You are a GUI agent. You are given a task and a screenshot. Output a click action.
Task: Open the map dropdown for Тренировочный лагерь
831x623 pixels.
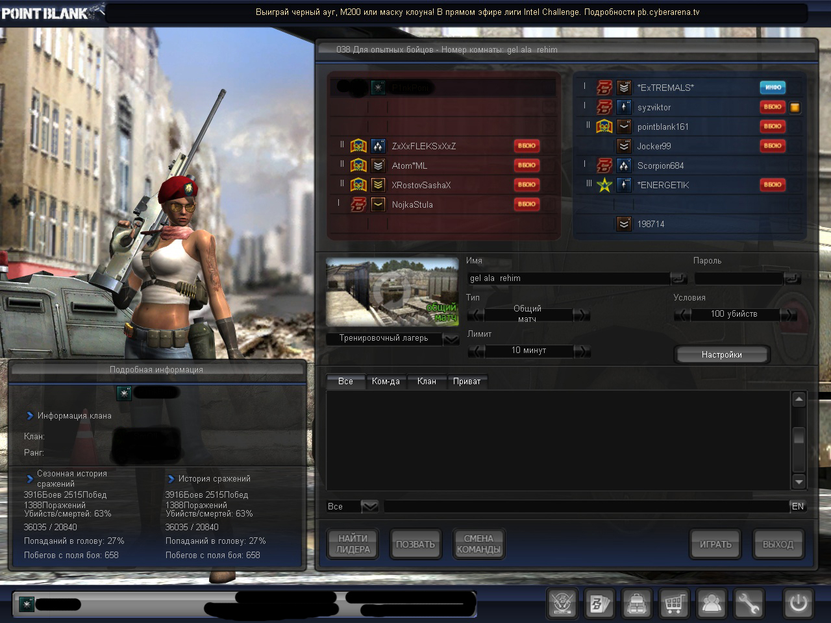[x=451, y=339]
